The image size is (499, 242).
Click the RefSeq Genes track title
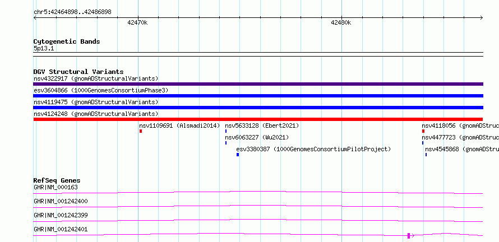[x=57, y=180]
